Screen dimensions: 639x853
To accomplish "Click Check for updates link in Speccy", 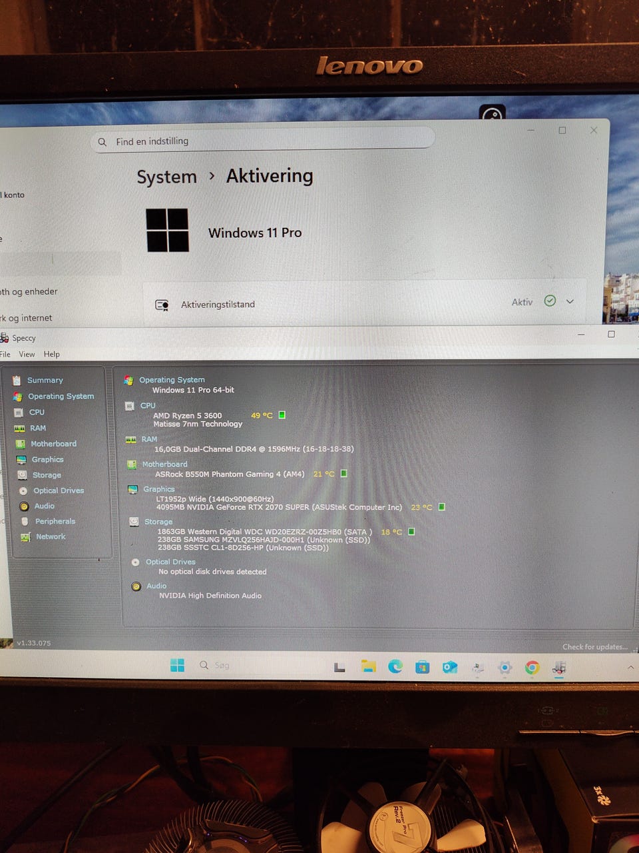I will 595,646.
